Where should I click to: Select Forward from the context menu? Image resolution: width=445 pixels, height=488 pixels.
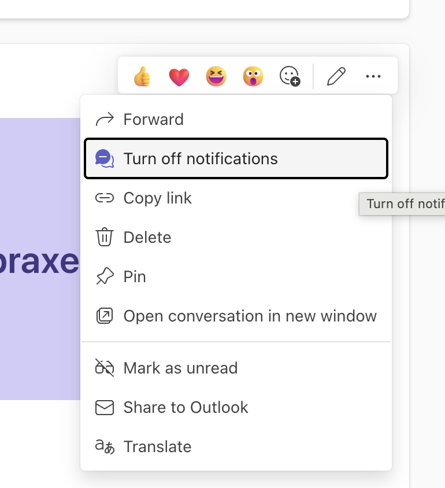(236, 119)
